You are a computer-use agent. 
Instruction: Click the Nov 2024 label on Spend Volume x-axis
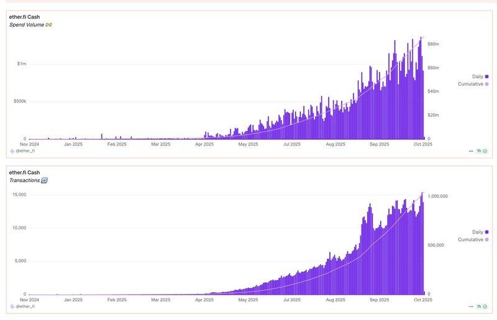[29, 144]
